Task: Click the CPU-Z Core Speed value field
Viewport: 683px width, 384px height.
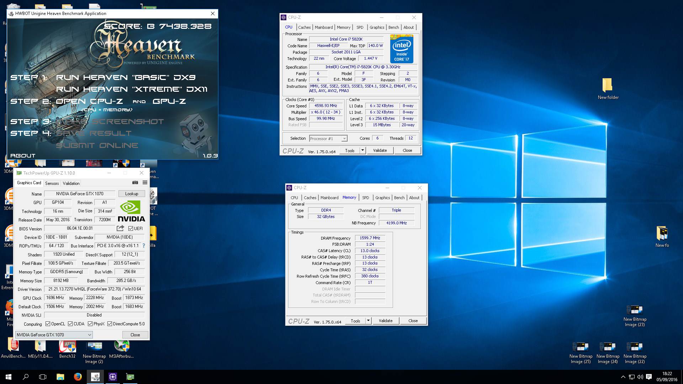Action: click(326, 106)
